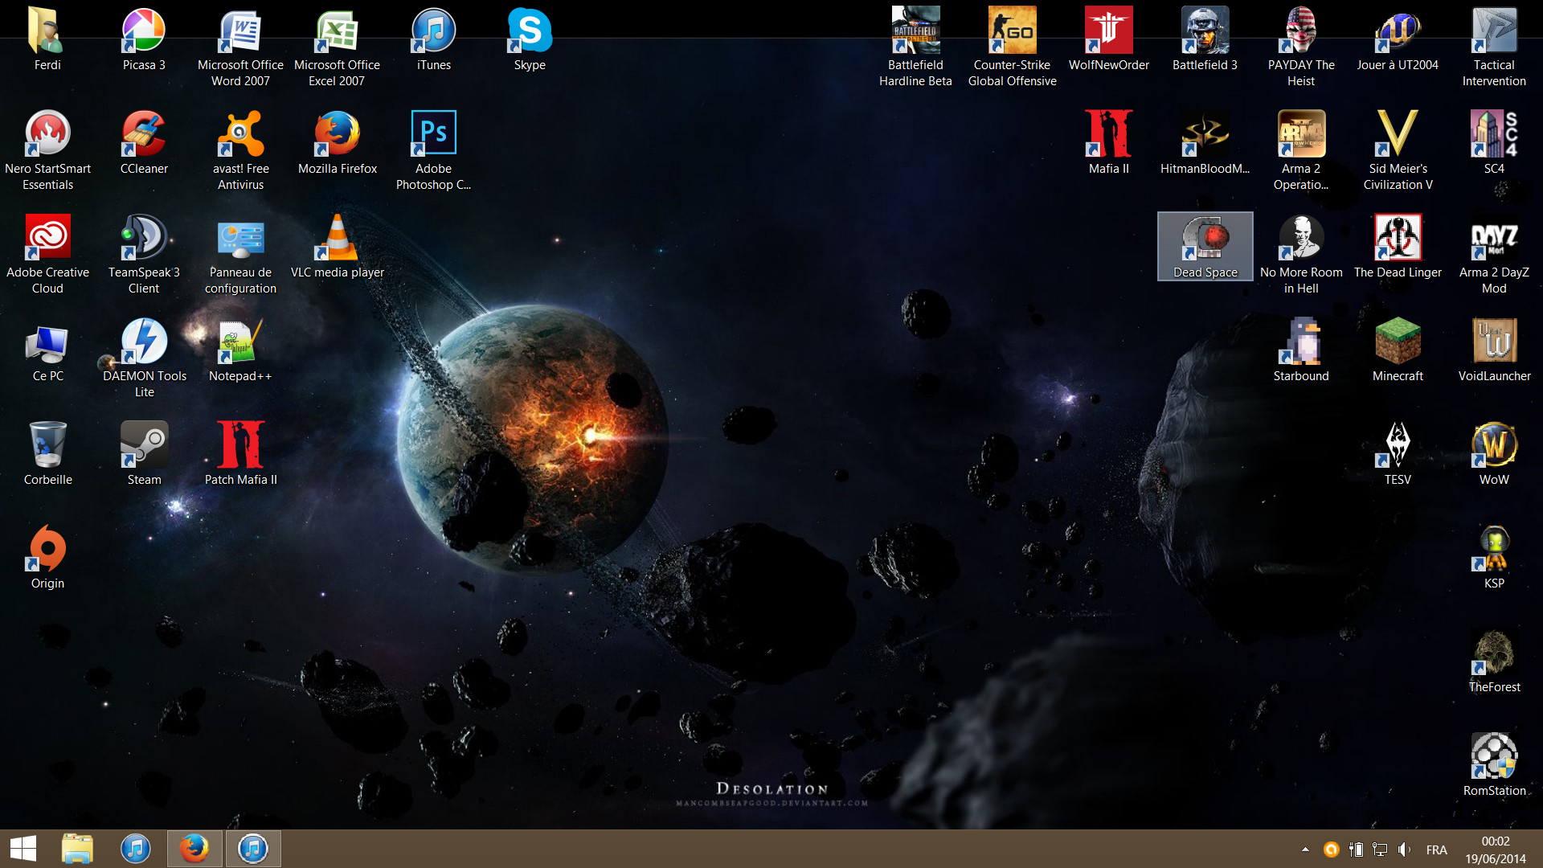This screenshot has width=1543, height=868.
Task: Select the Minecraft grass block icon
Action: coord(1398,350)
